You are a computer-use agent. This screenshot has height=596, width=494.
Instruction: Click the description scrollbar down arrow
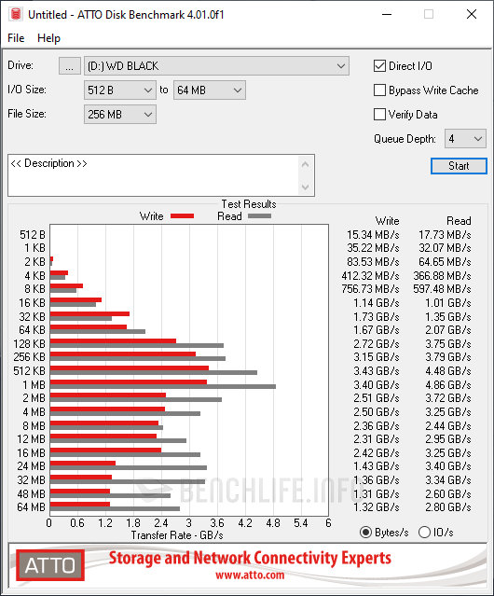305,187
